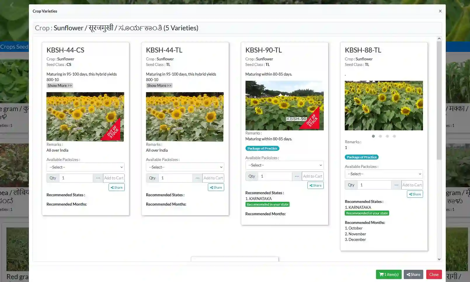Click 'Recommended in your state' badge on KBSH-90-TL

point(267,204)
